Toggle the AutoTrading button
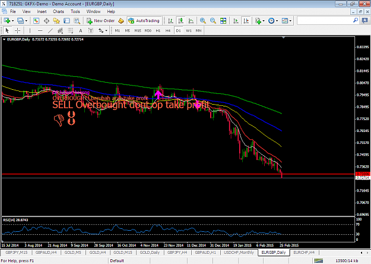Screen dimensions: 371x264 point(144,21)
